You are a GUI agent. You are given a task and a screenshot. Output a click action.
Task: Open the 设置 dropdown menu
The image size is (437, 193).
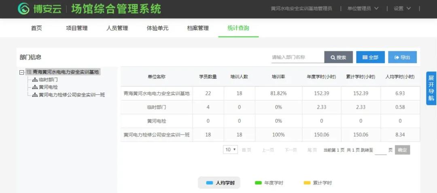click(402, 8)
